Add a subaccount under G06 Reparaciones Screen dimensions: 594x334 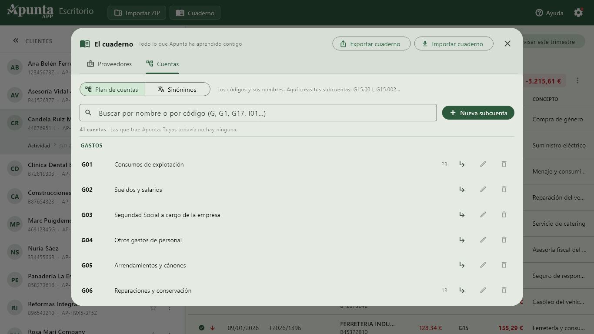point(462,291)
